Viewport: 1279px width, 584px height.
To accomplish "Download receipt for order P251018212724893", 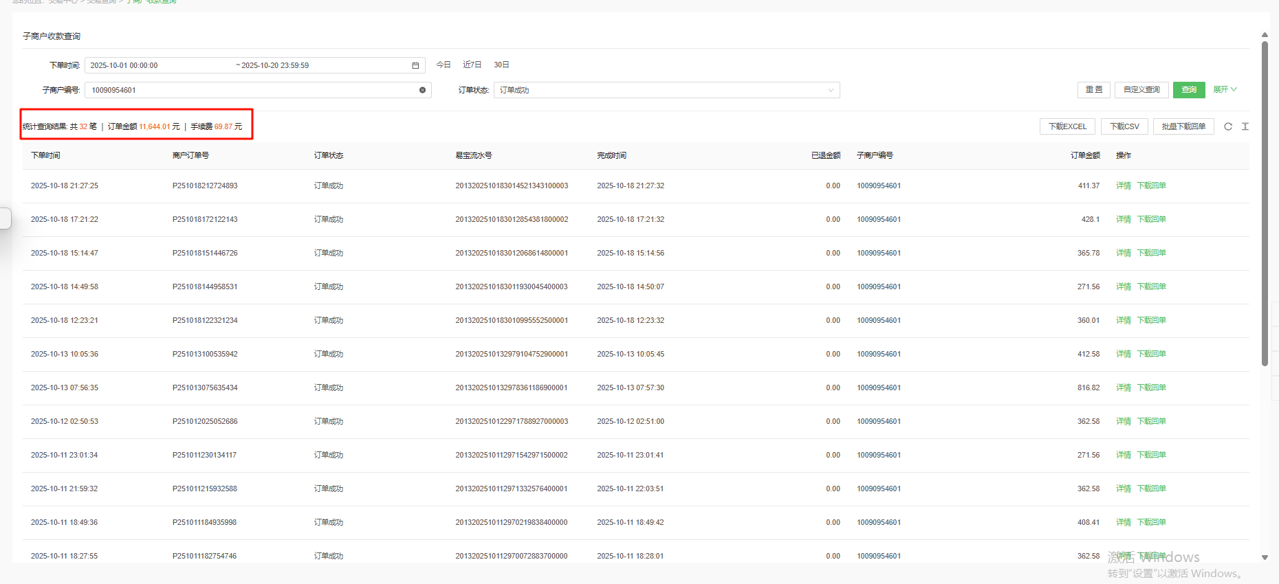I will tap(1151, 186).
